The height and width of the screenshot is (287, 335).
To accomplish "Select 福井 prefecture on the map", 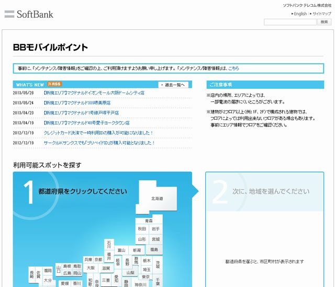I will point(109,257).
